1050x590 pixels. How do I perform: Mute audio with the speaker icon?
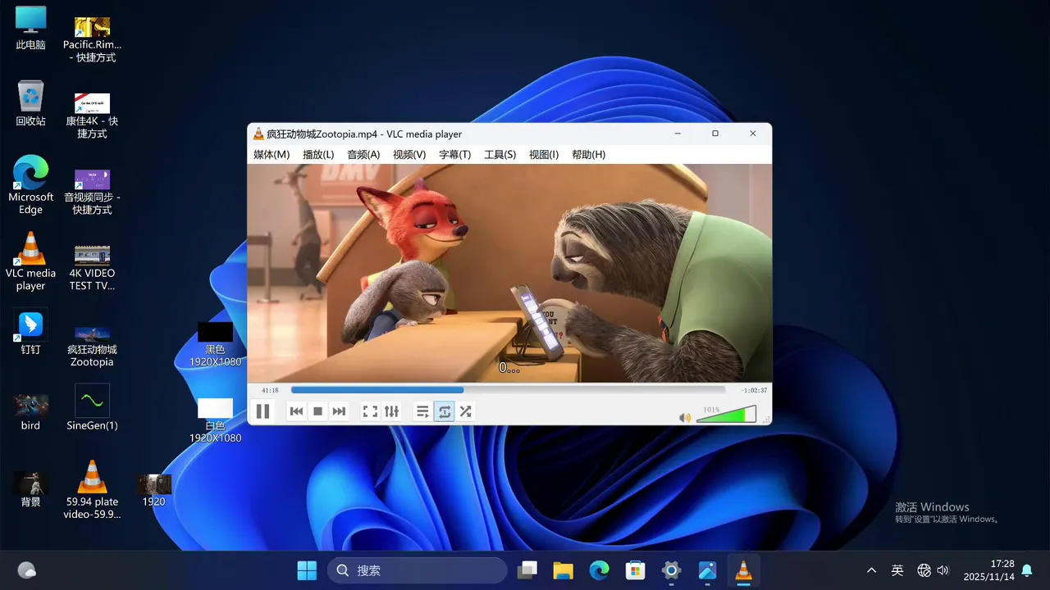pos(685,417)
